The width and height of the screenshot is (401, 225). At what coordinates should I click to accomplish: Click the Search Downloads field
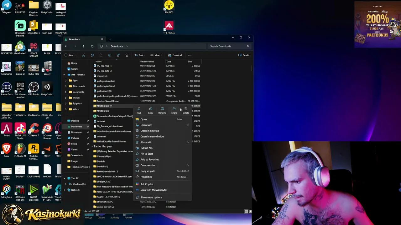click(x=229, y=46)
